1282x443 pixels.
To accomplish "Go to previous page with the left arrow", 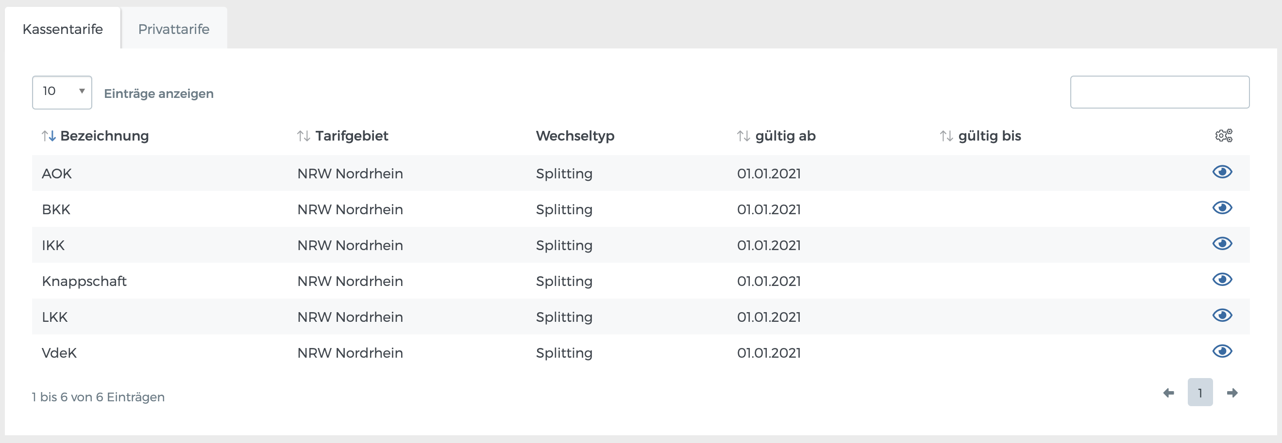I will (x=1169, y=392).
